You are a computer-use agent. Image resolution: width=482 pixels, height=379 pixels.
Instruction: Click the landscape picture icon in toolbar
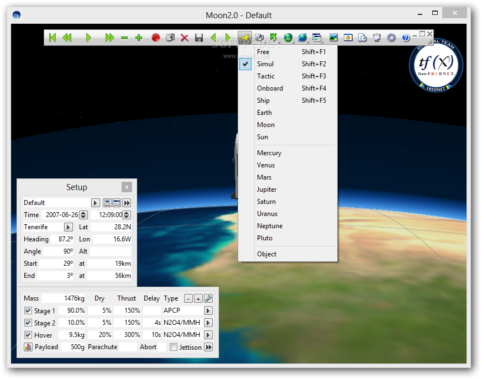(333, 38)
